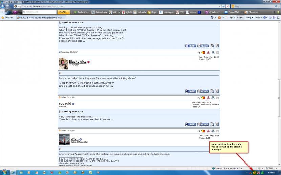Report post #4 with the warning triangle icon

(x=208, y=53)
